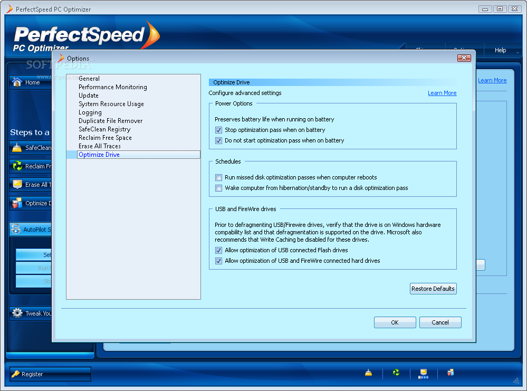Click the colored blocks icon in status bar

point(451,373)
